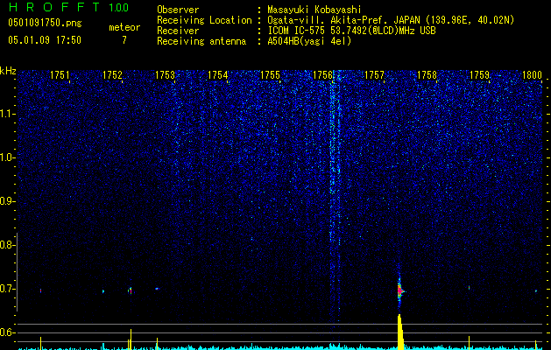Click the 'Receiving Location' label
This screenshot has width=551, height=350.
(x=204, y=20)
